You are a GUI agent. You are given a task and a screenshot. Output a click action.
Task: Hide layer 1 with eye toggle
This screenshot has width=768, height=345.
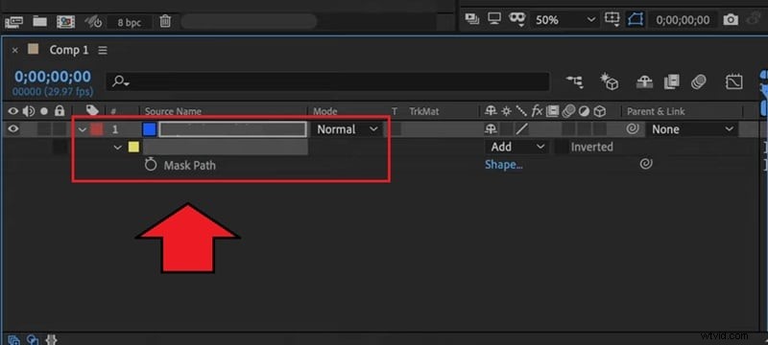pos(12,129)
